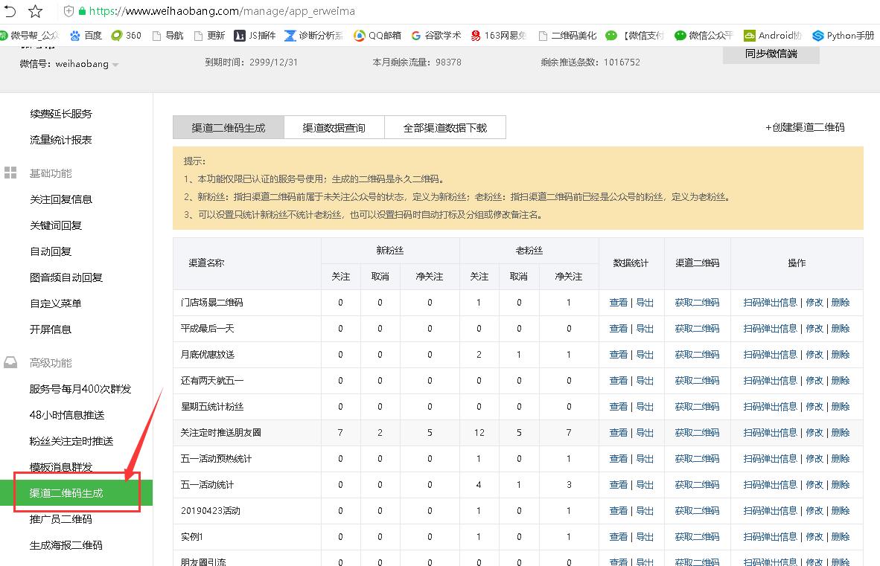880x566 pixels.
Task: Click 修改 in the 门店场景二维码 row
Action: [814, 303]
